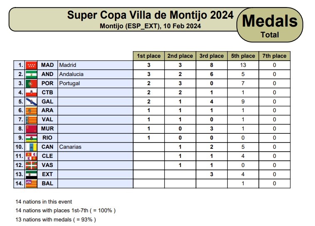Select the 5th place column header
Image resolution: width=315 pixels, height=226 pixels.
(x=243, y=56)
